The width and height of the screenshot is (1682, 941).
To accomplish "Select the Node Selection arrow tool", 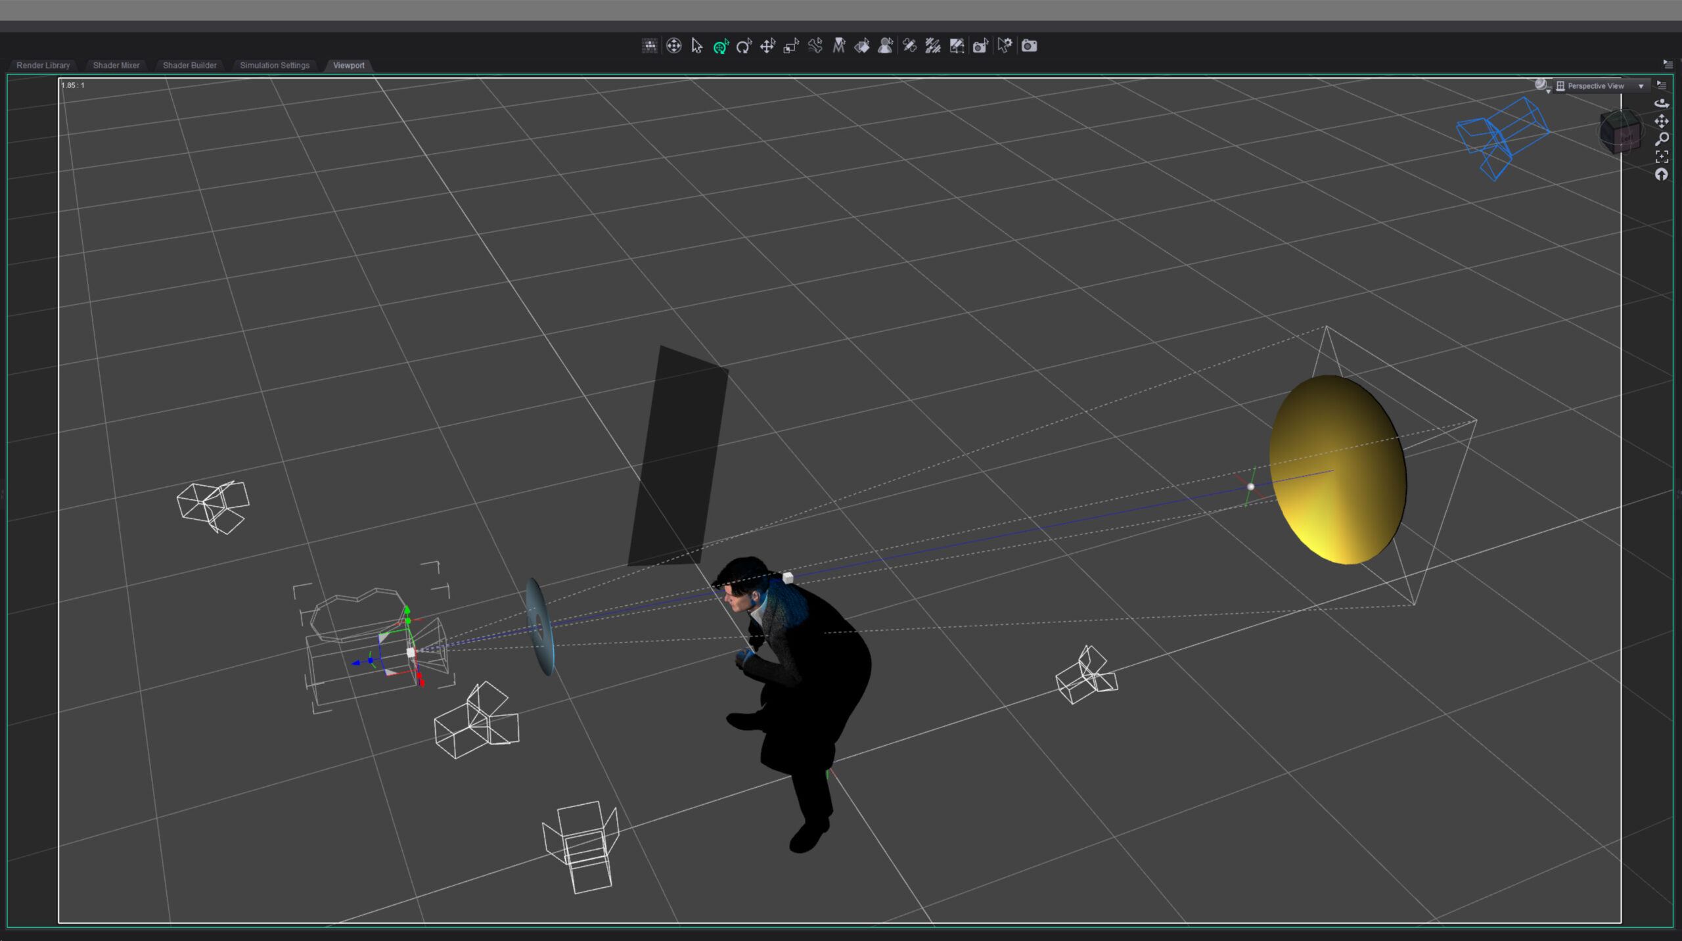I will coord(697,46).
